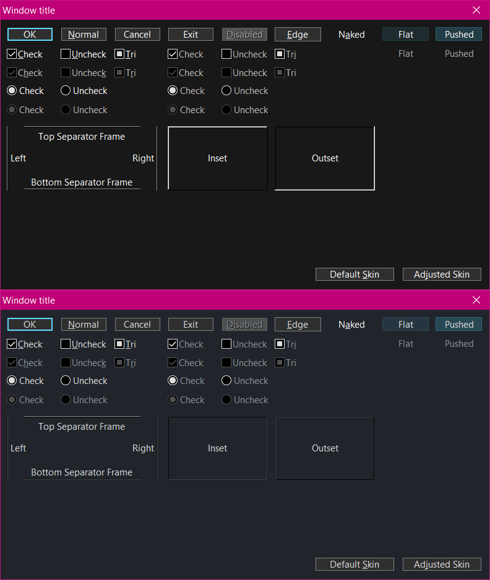This screenshot has width=490, height=580.
Task: Click the Outset frame in lower window
Action: (x=325, y=448)
